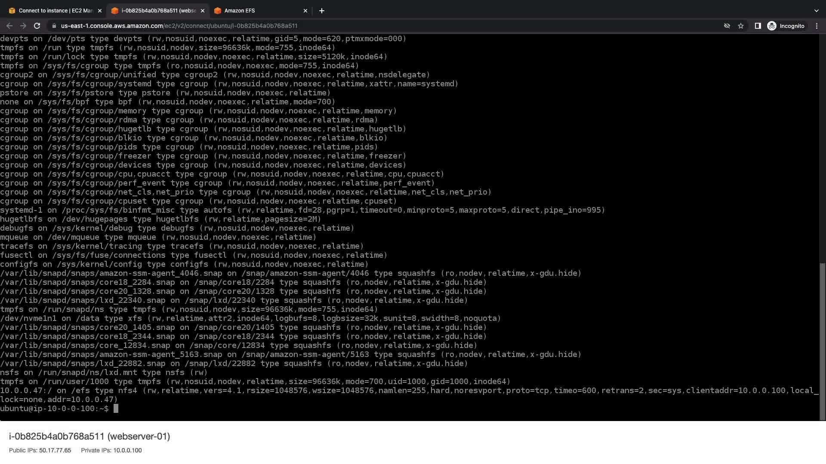The image size is (826, 464).
Task: Close the active i-0b825b4a0b768a511 tab
Action: coord(203,11)
